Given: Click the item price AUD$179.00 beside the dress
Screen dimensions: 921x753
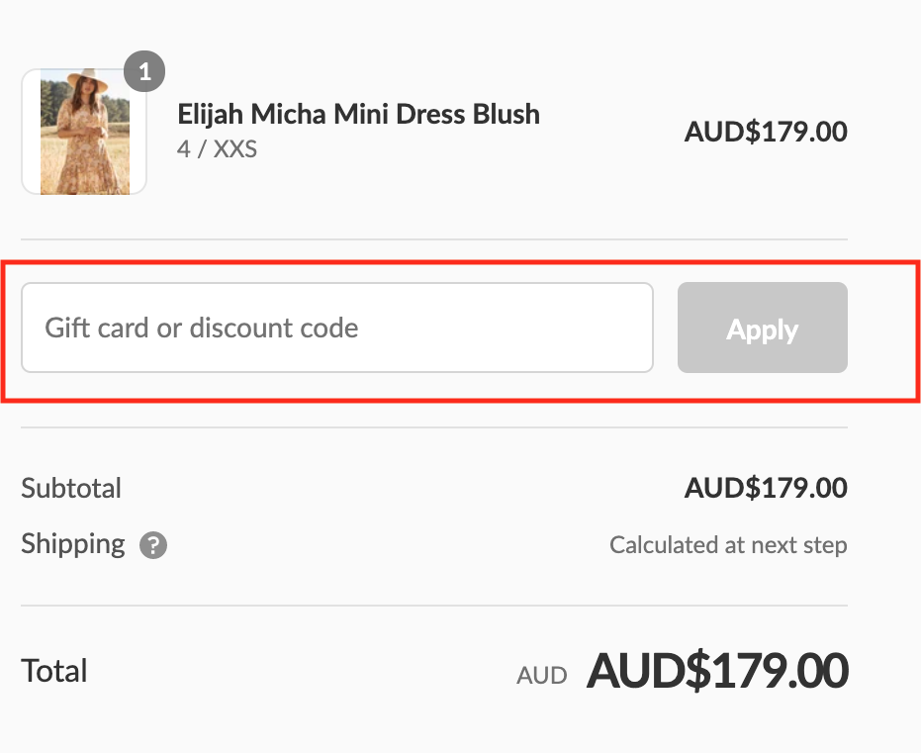Looking at the screenshot, I should (765, 132).
